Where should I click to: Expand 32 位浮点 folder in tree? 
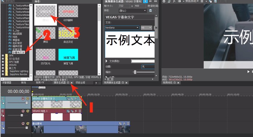pyautogui.click(x=3, y=59)
